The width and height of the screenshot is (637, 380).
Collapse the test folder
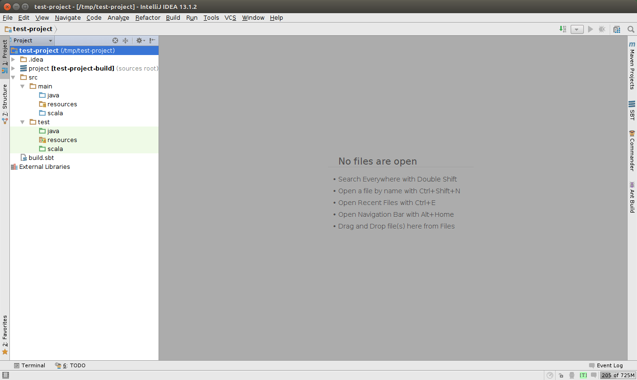[23, 122]
